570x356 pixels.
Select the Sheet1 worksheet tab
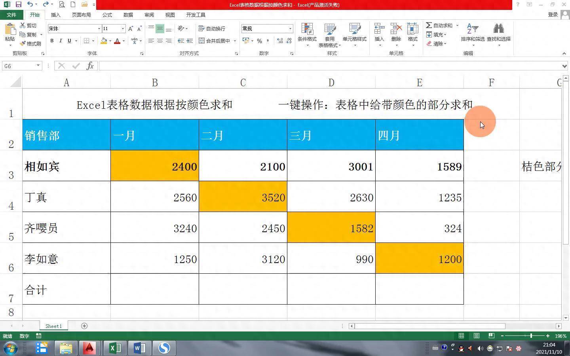53,326
